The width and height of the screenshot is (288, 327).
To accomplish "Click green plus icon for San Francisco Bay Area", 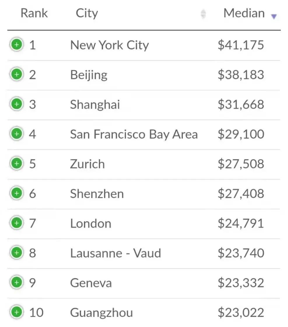I will point(17,134).
